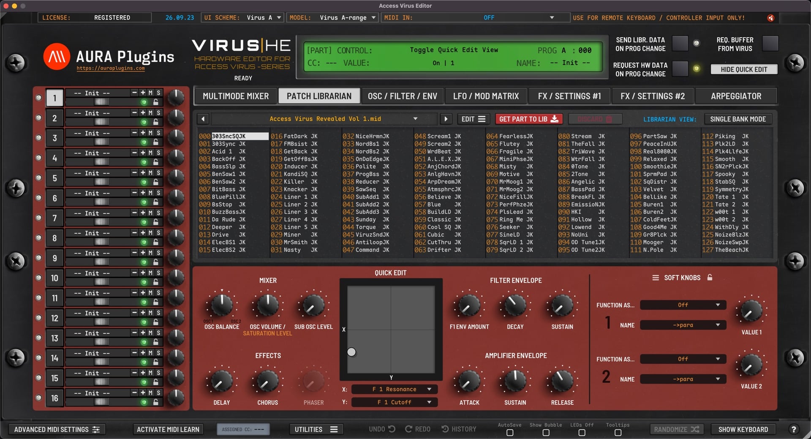Open the Y axis F 1 Cutoff dropdown
This screenshot has height=439, width=811.
(x=394, y=402)
